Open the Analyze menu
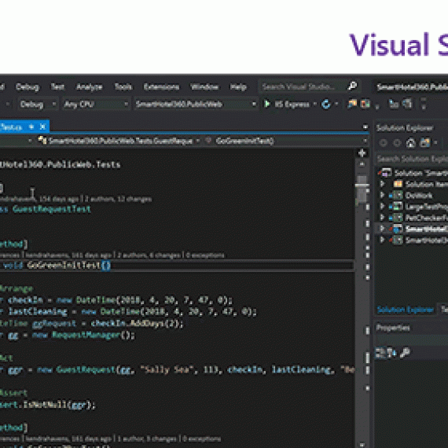The height and width of the screenshot is (448, 448). pos(89,87)
